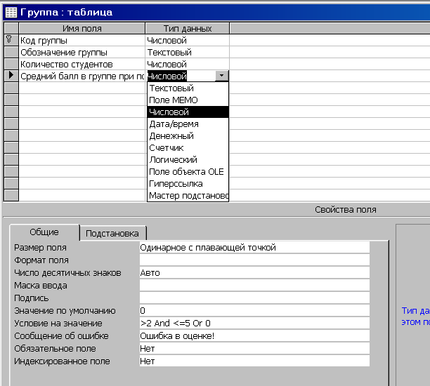Image resolution: width=430 pixels, height=386 pixels.
Task: Click the Обязательное поле value Нет
Action: click(254, 349)
